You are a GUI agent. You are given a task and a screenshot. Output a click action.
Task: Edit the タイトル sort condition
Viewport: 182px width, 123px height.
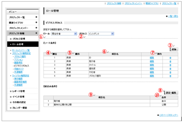pos(152,65)
